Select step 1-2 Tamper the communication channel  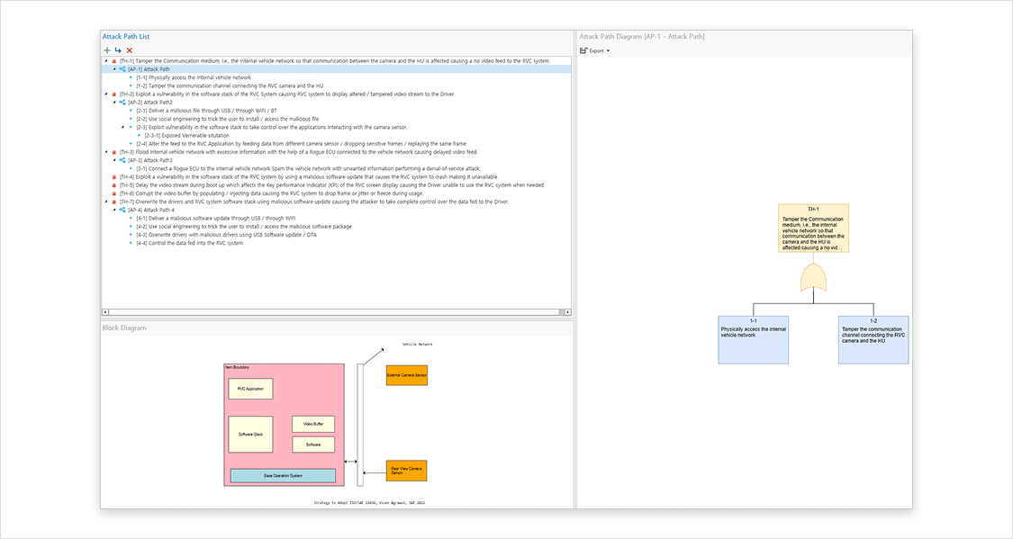[230, 85]
